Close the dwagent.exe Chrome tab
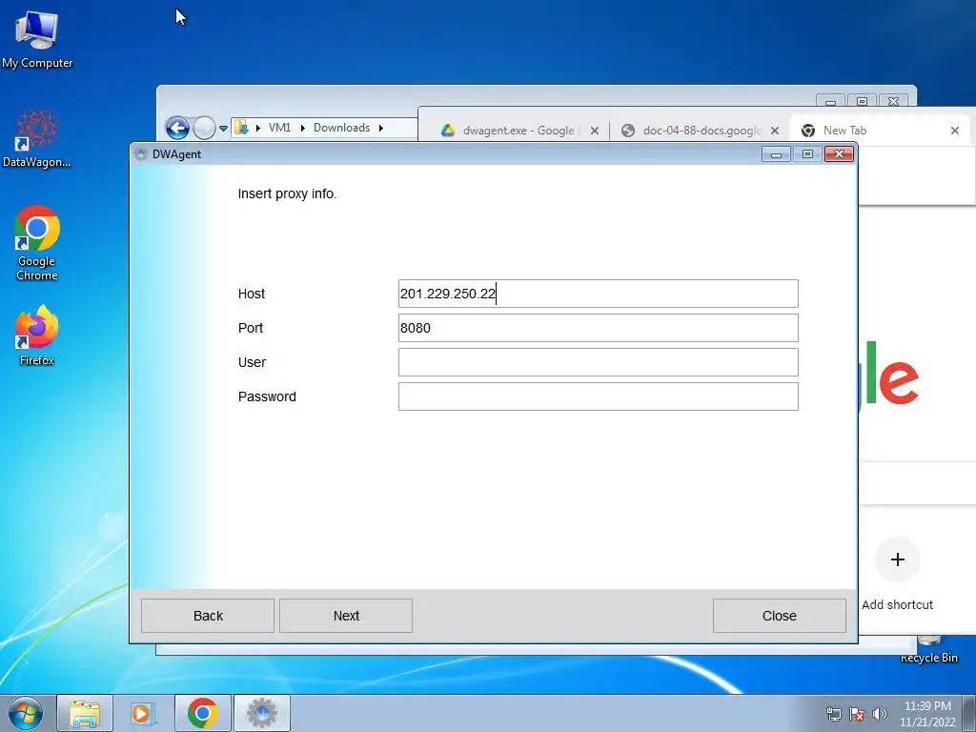 [595, 131]
